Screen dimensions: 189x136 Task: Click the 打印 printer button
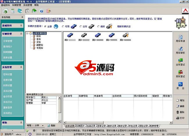181,118
